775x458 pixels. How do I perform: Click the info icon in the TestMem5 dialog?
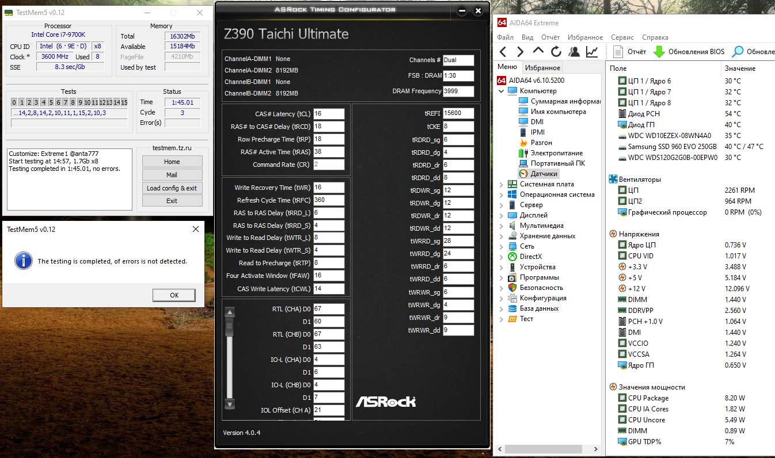[23, 261]
